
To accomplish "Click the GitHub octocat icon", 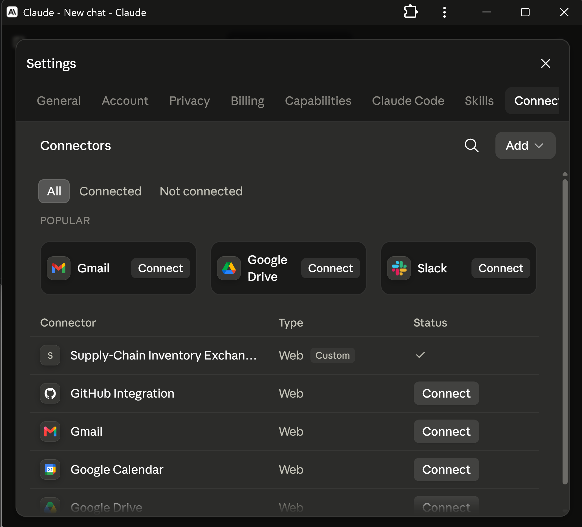I will [x=50, y=393].
